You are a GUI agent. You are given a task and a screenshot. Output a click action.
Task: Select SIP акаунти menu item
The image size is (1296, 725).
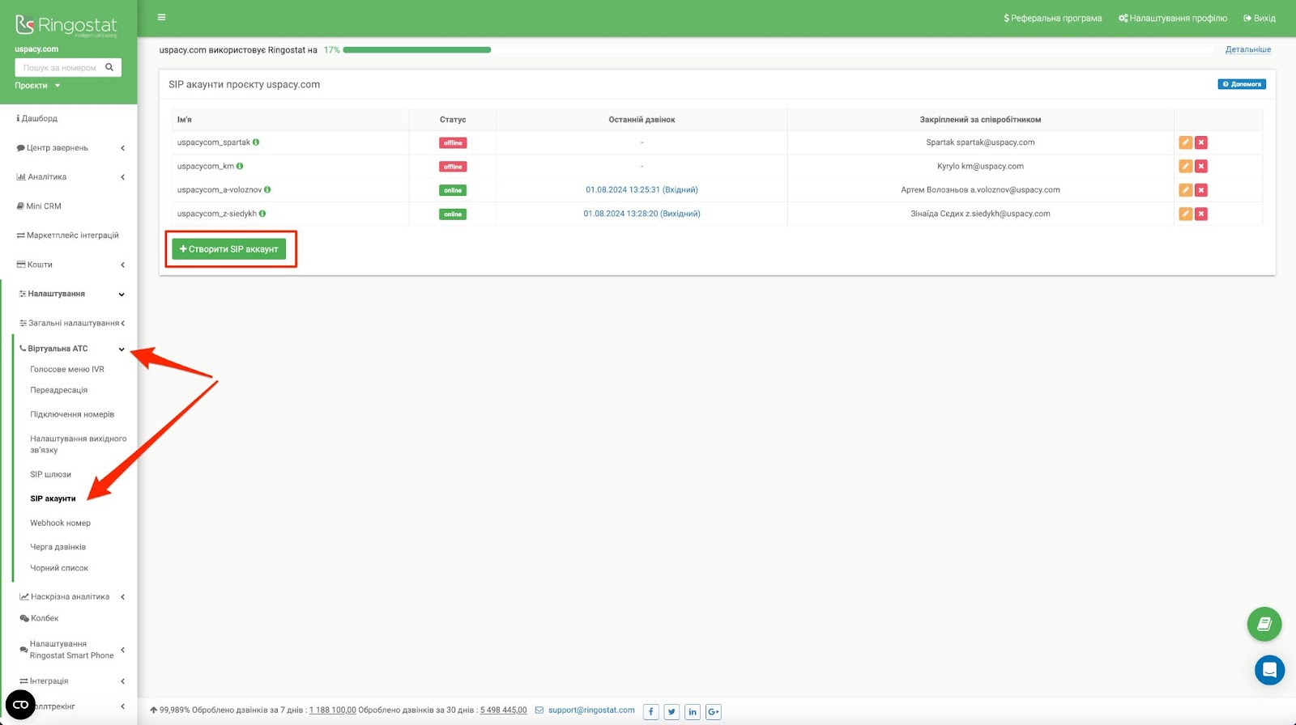pos(53,498)
